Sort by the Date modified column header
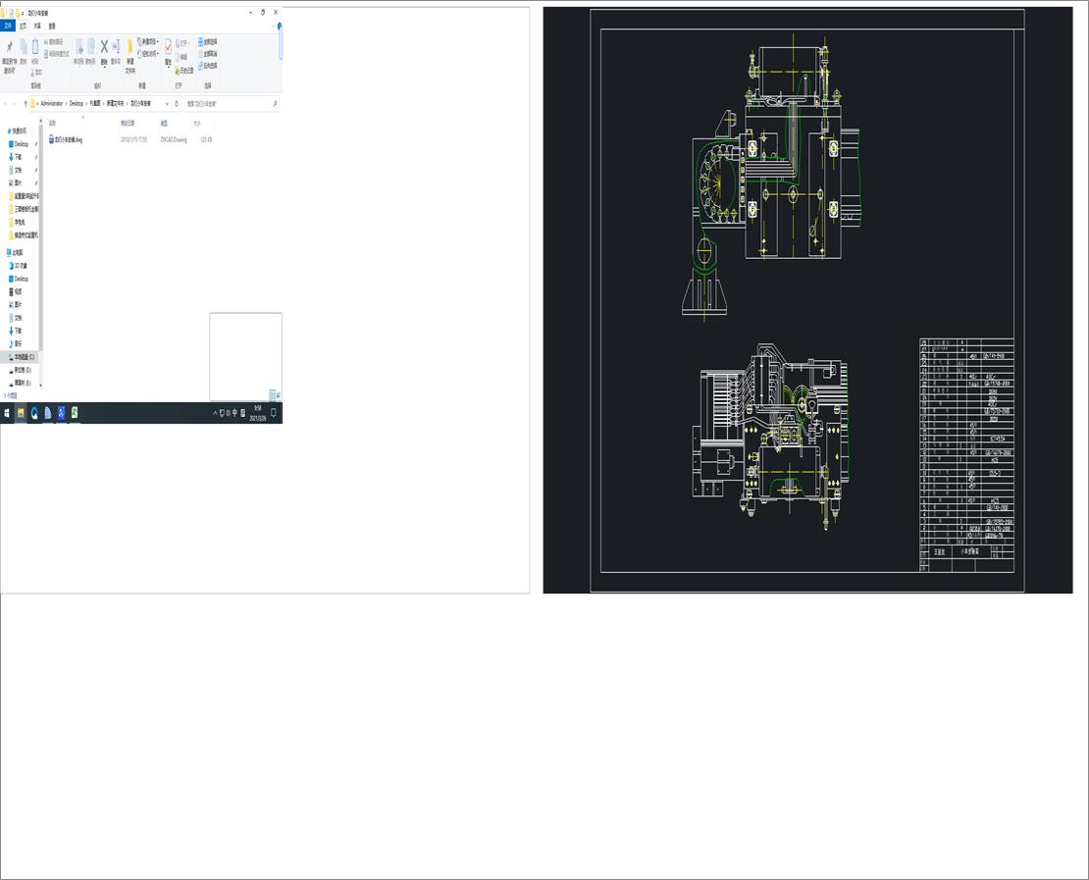1089x880 pixels. tap(128, 123)
